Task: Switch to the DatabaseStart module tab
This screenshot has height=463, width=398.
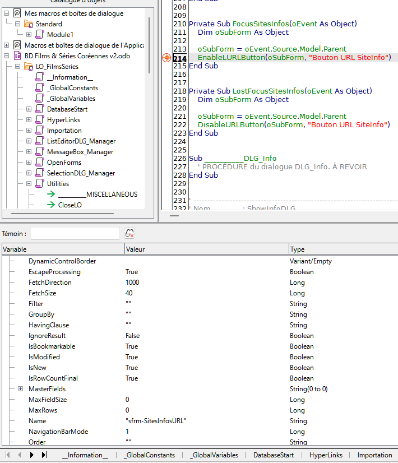Action: click(x=274, y=455)
